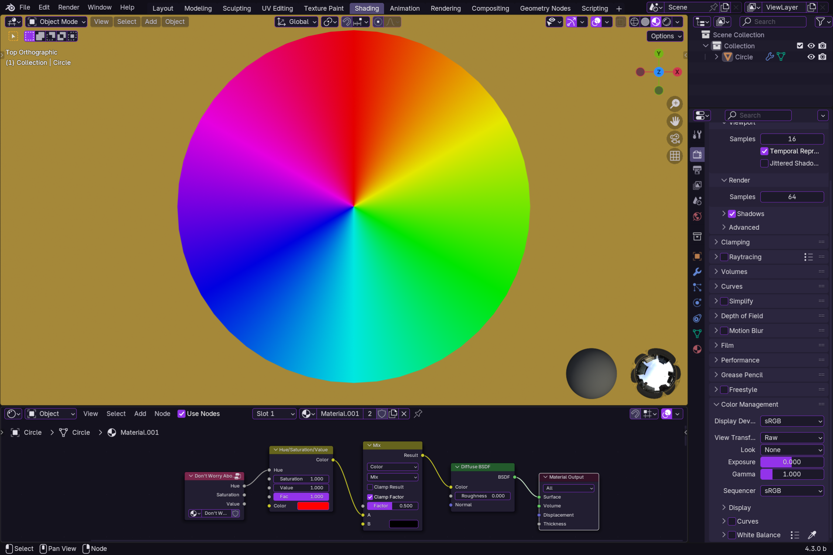Open the Modifiers wrench properties tab
Screen dimensions: 833x555
(697, 272)
